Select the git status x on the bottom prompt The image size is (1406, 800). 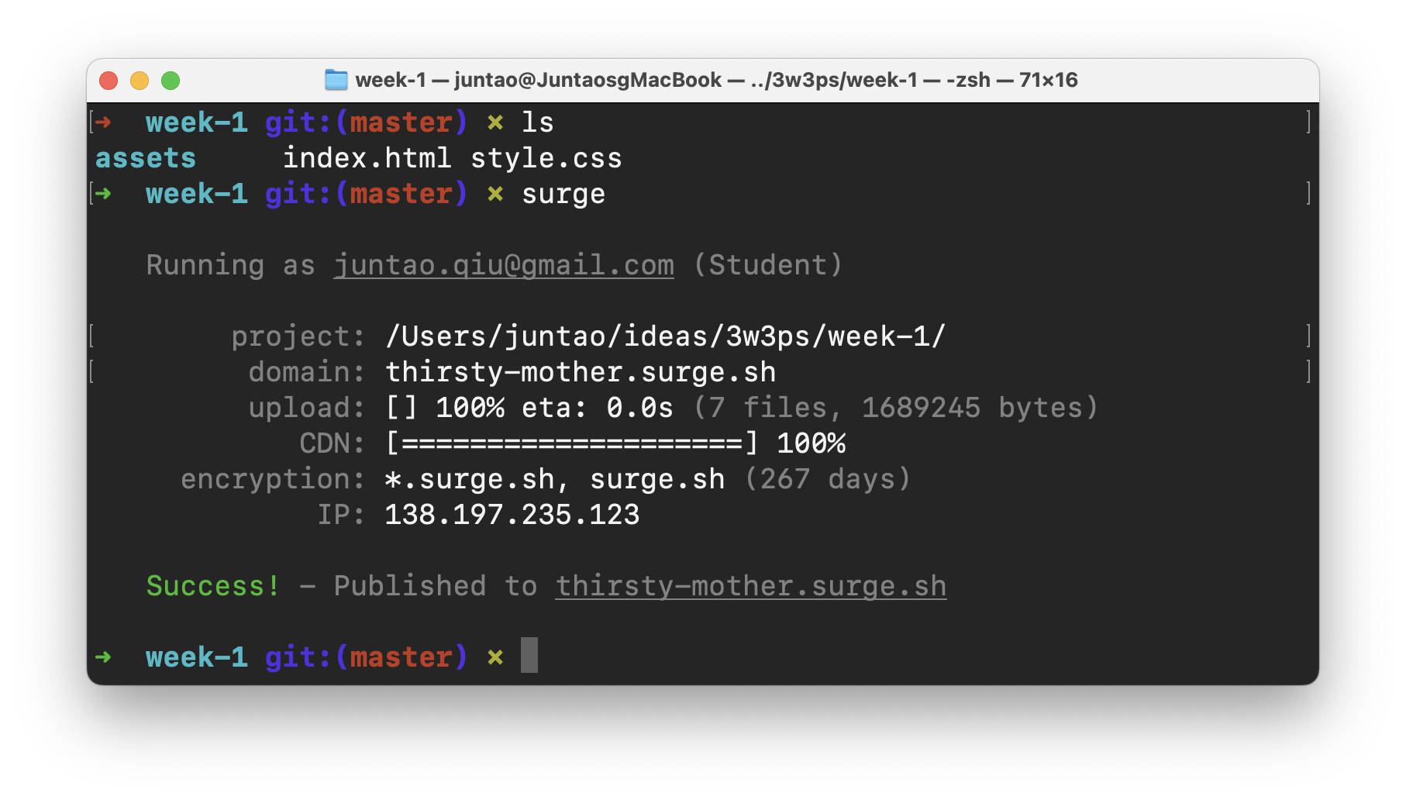pyautogui.click(x=494, y=657)
